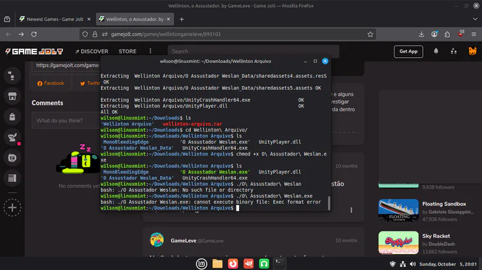
Task: Open the Firefox View icon beside tabs
Action: (x=7, y=19)
